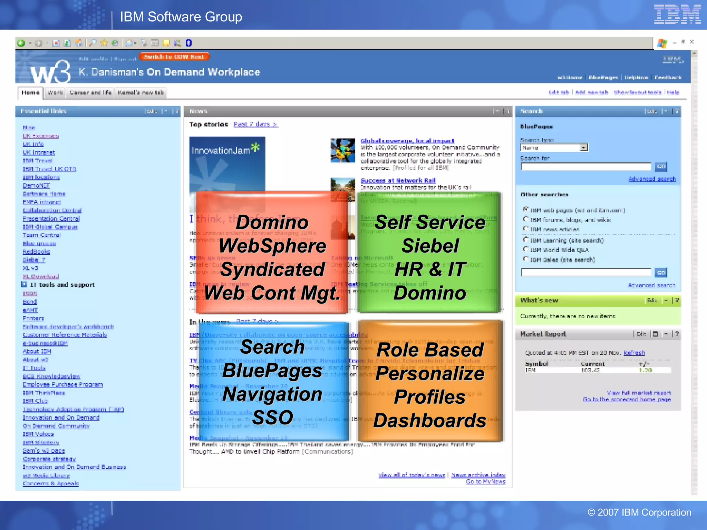This screenshot has height=530, width=707.
Task: Click the w3 logo in banner
Action: pyautogui.click(x=50, y=72)
